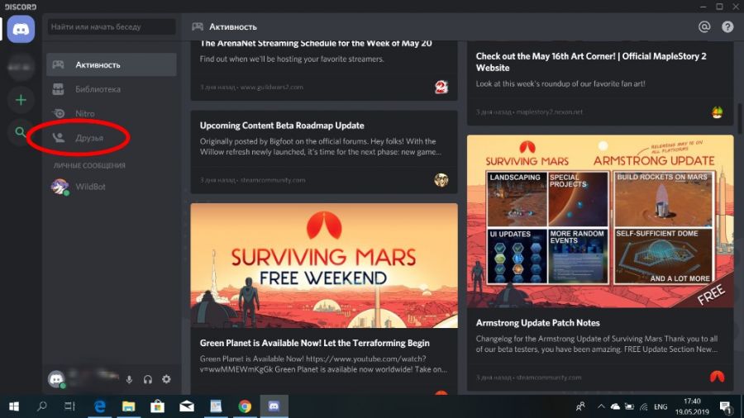
Task: Toggle headphones deafen
Action: click(148, 379)
